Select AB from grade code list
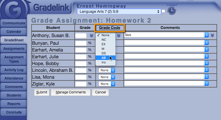The height and width of the screenshot is (120, 221). [x=104, y=57]
